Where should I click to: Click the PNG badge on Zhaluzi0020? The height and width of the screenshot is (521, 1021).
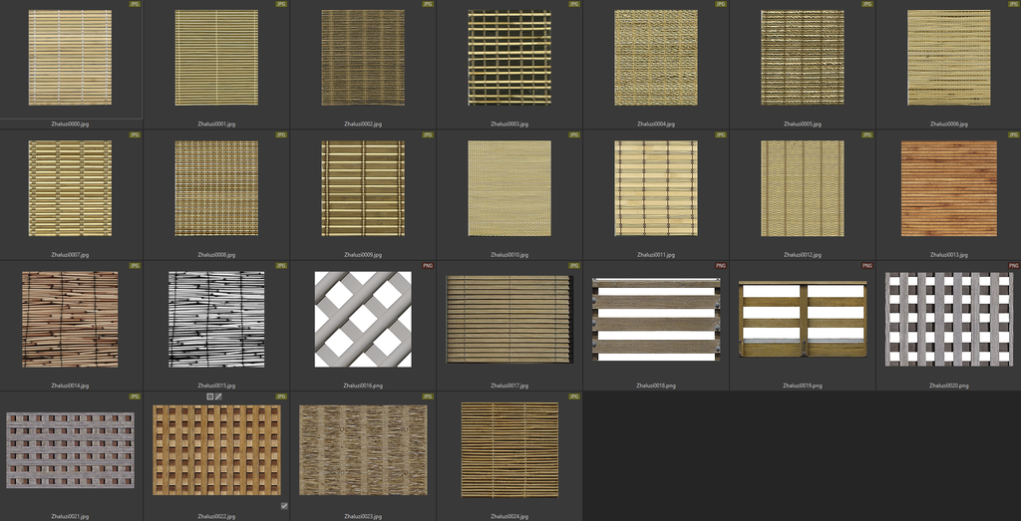tap(1013, 266)
